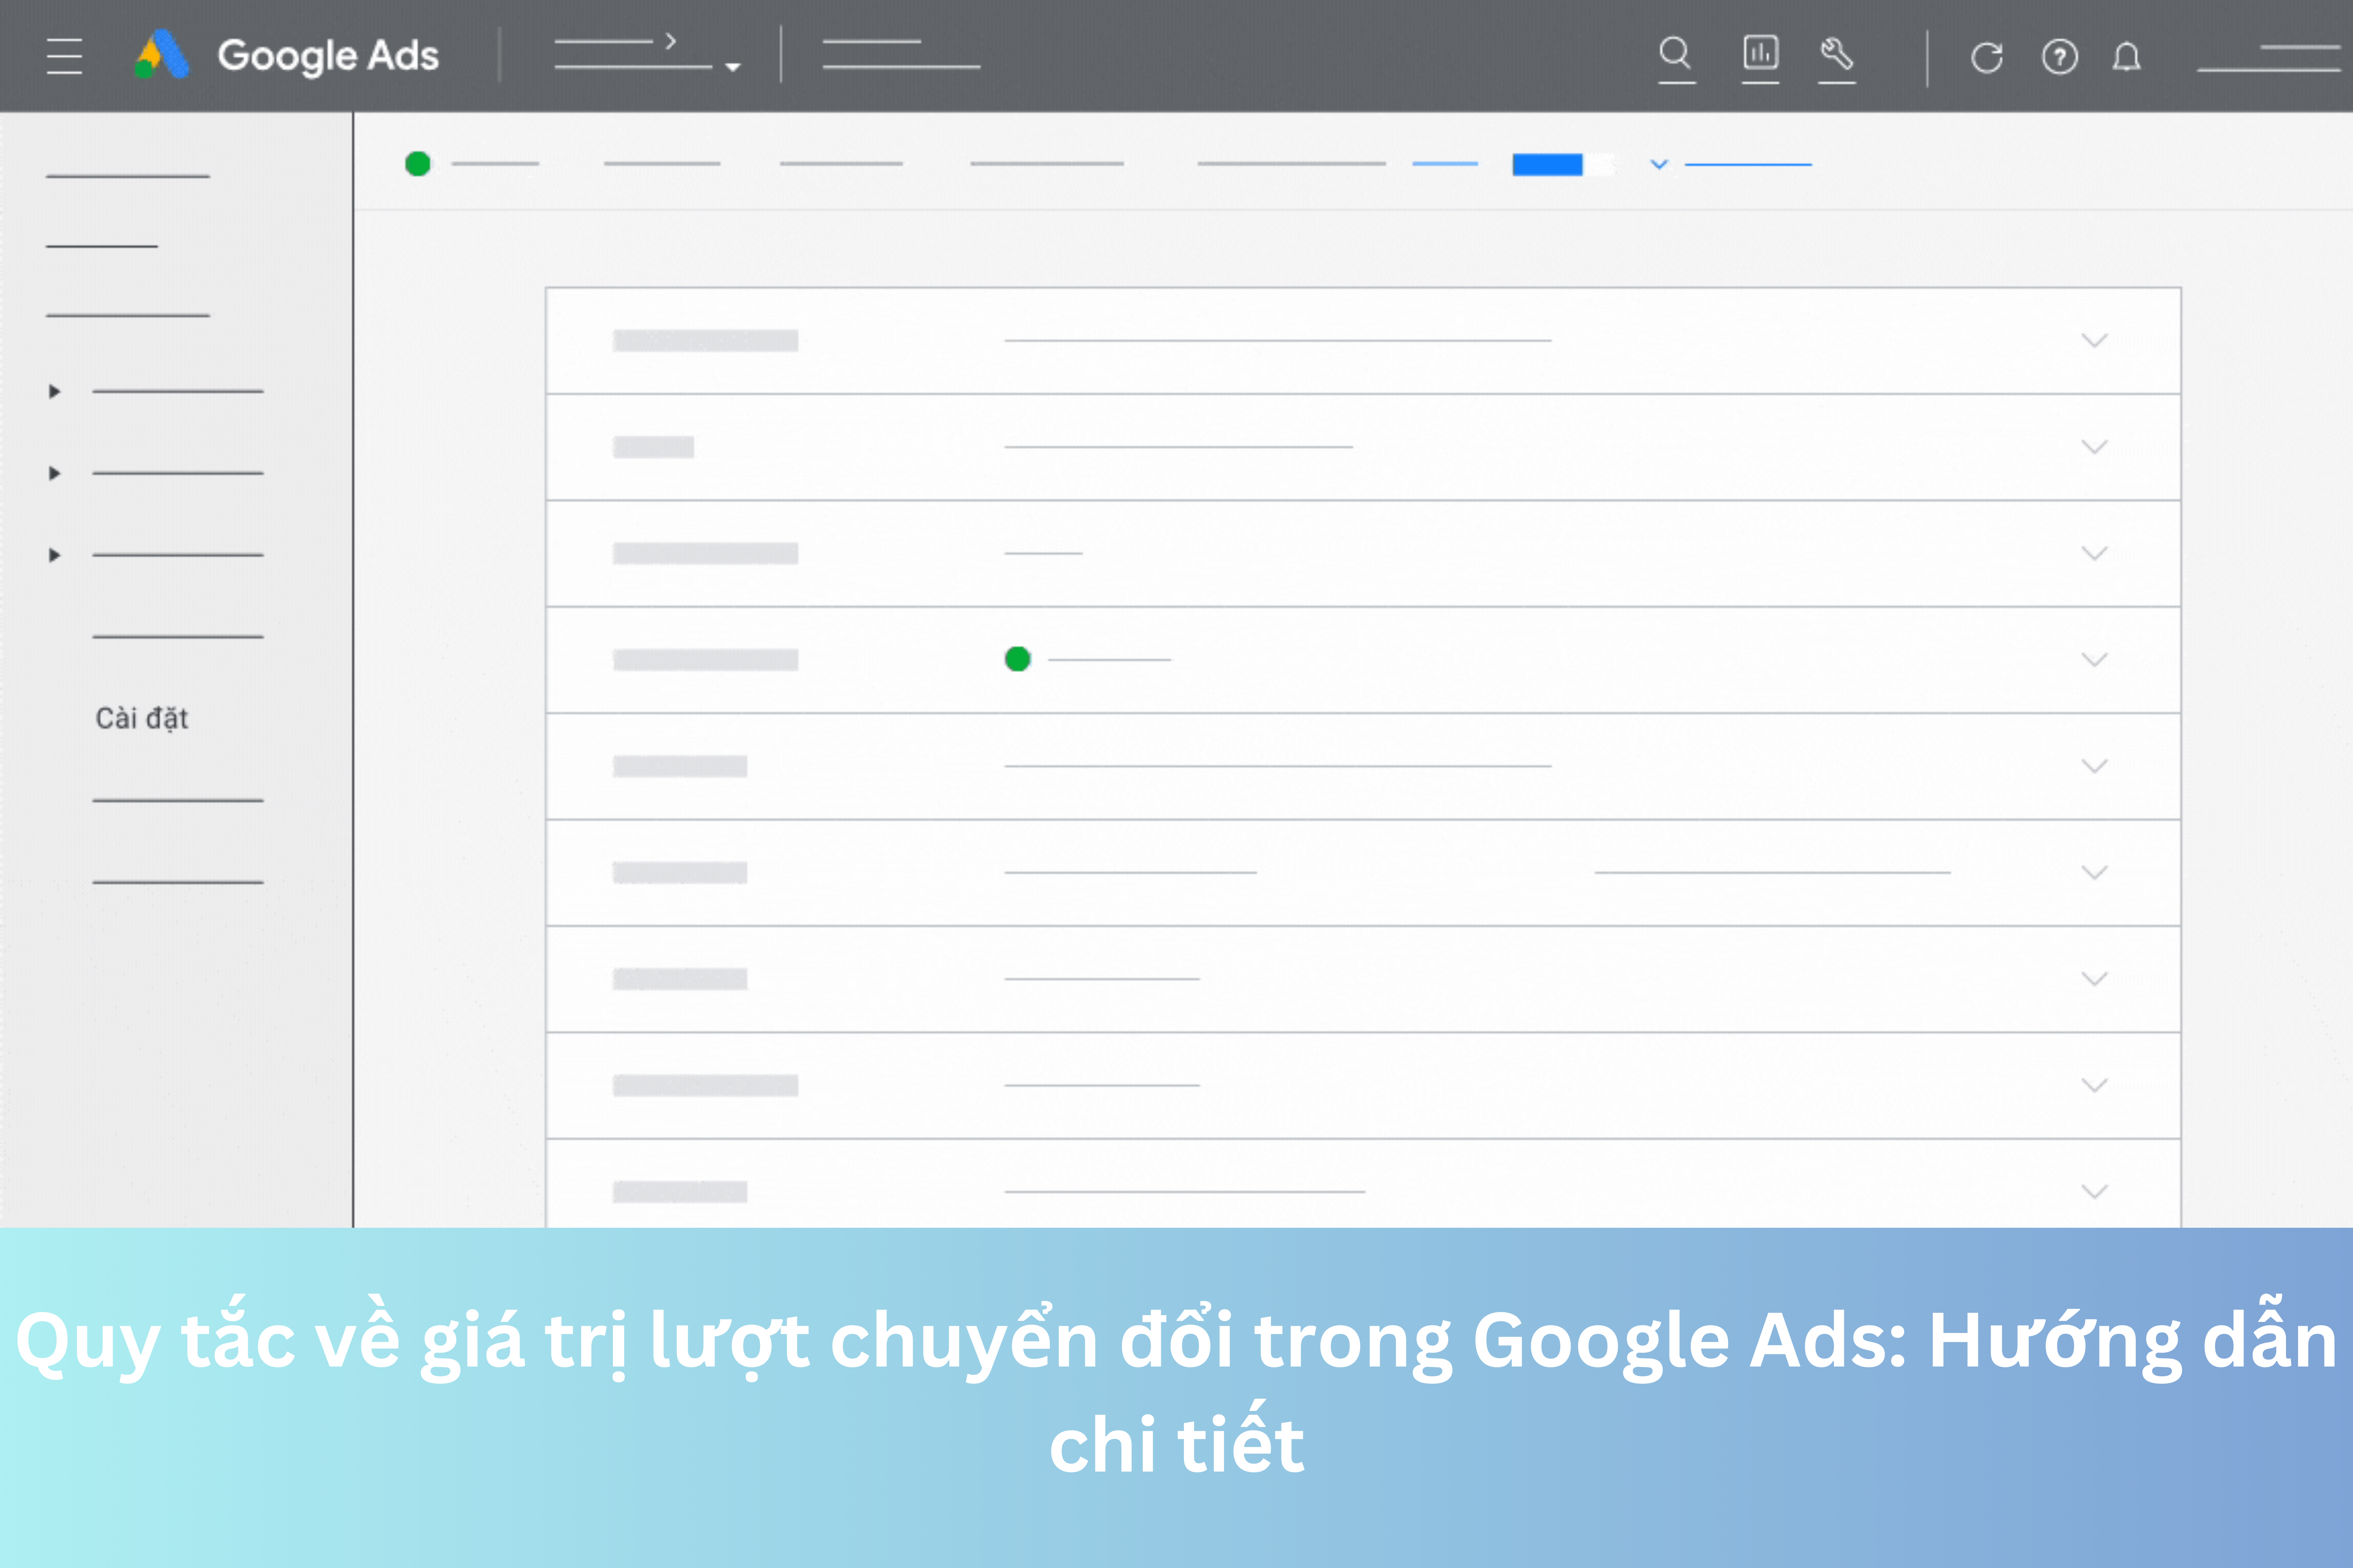Open the Google Ads search icon

(1677, 57)
